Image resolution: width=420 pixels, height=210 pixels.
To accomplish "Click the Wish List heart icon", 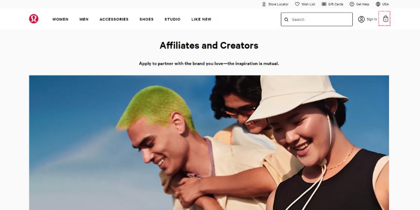I will point(297,4).
